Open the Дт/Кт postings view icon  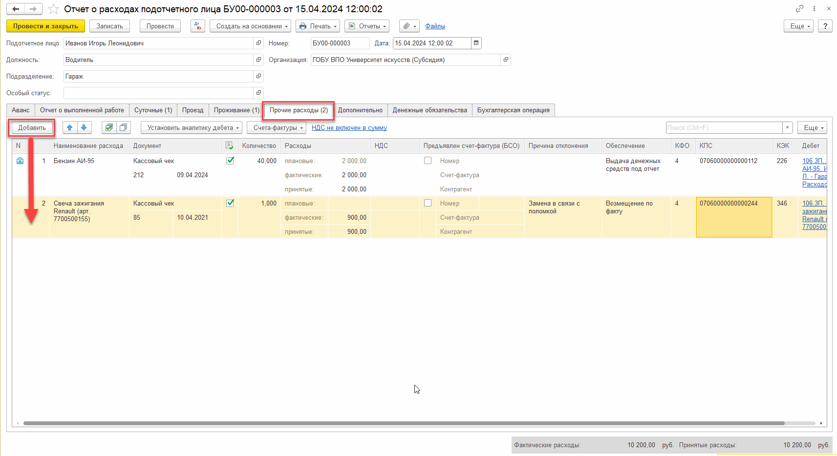tap(198, 26)
